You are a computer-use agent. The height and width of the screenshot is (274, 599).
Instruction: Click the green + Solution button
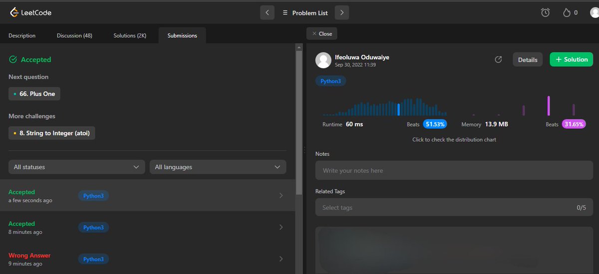(x=572, y=59)
